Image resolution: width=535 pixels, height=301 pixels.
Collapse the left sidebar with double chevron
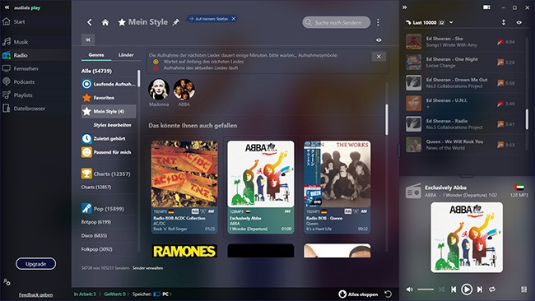pos(7,7)
